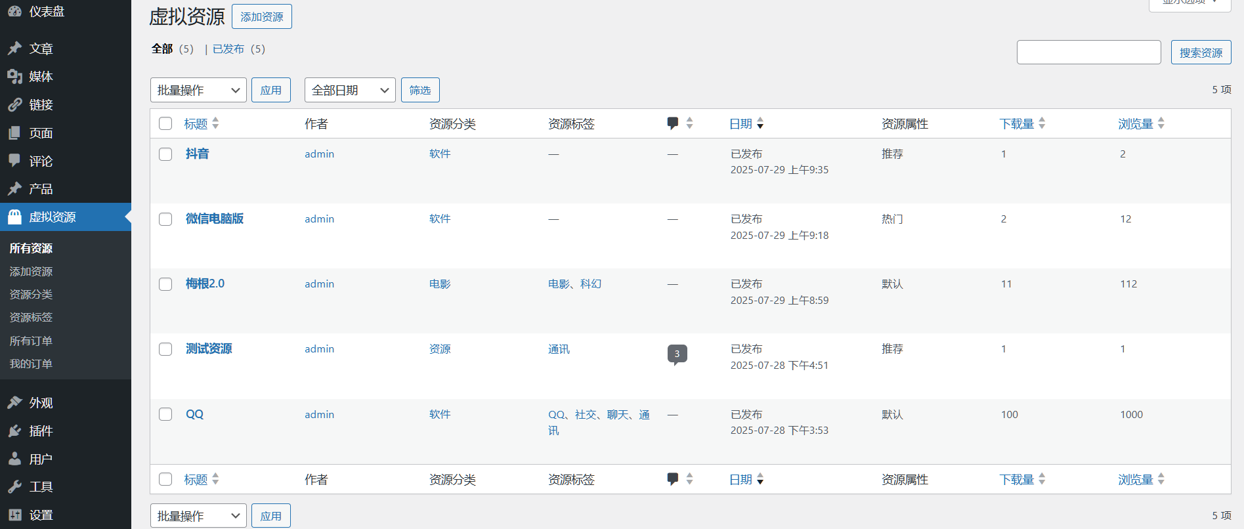Click the 虚拟资源 bag icon
This screenshot has height=529, width=1244.
coord(14,217)
